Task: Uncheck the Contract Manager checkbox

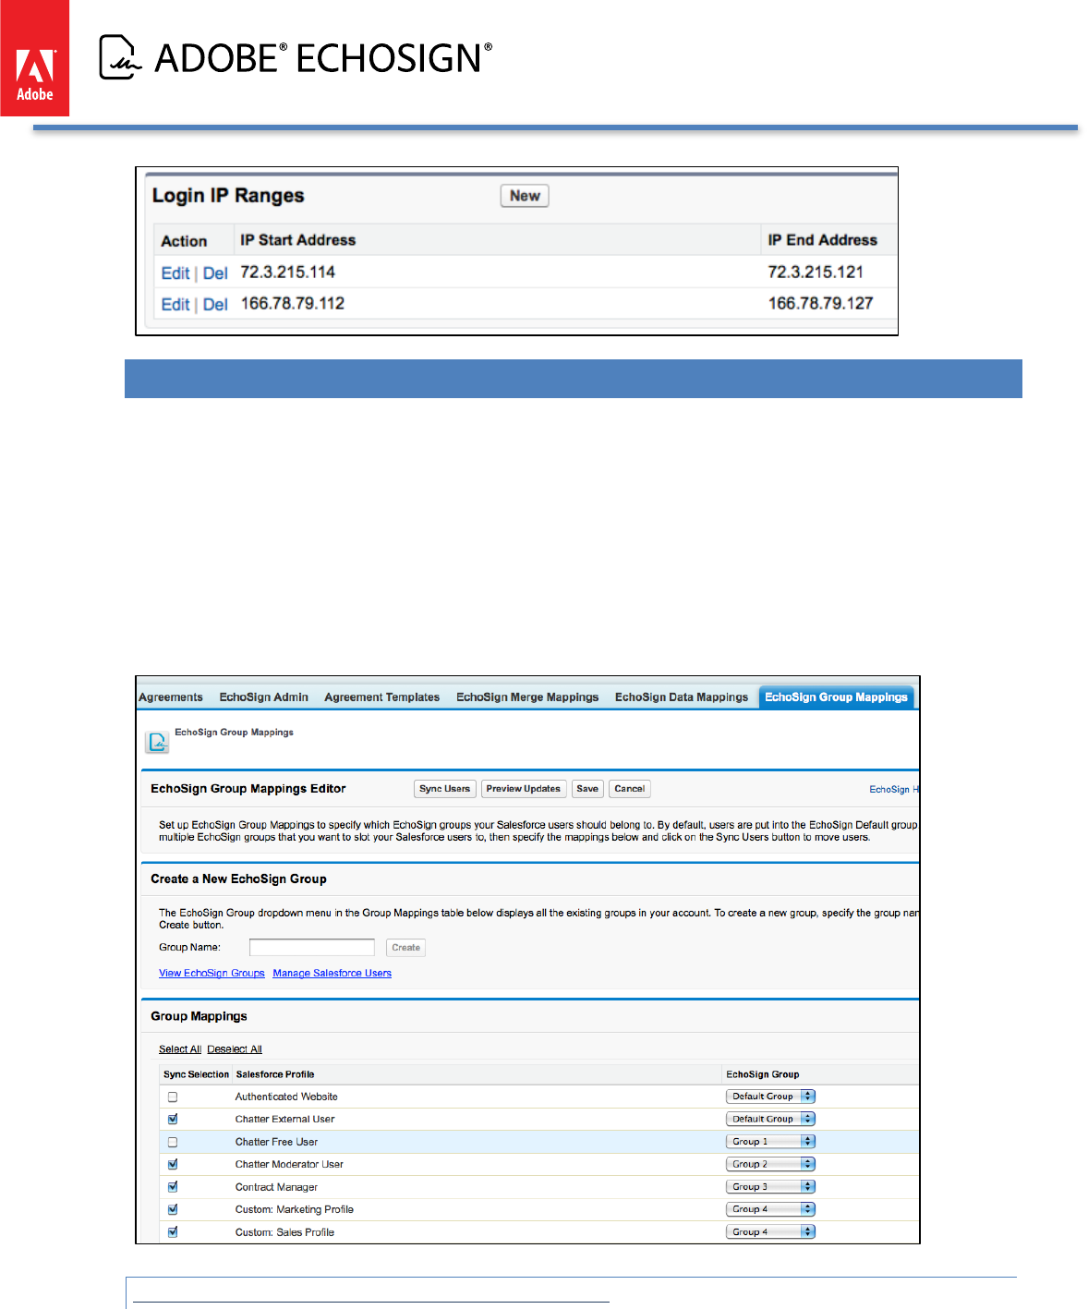Action: [173, 1187]
